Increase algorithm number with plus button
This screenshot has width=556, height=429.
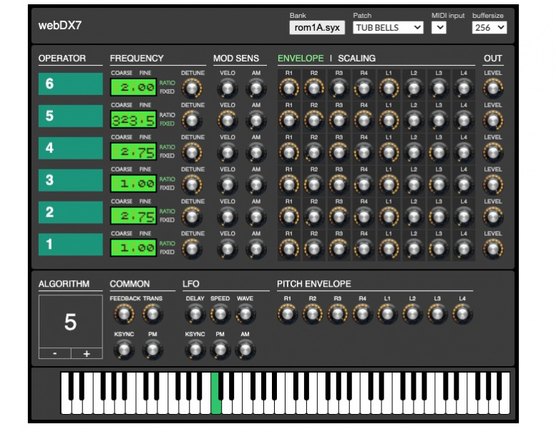[87, 353]
